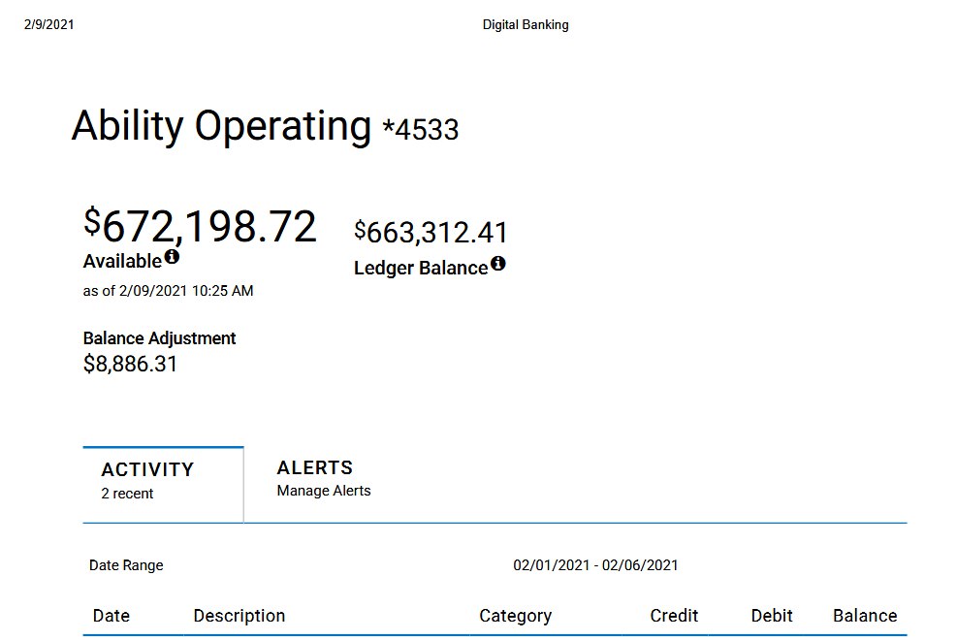Sort transactions by Date column
This screenshot has height=640, width=957.
[x=111, y=616]
